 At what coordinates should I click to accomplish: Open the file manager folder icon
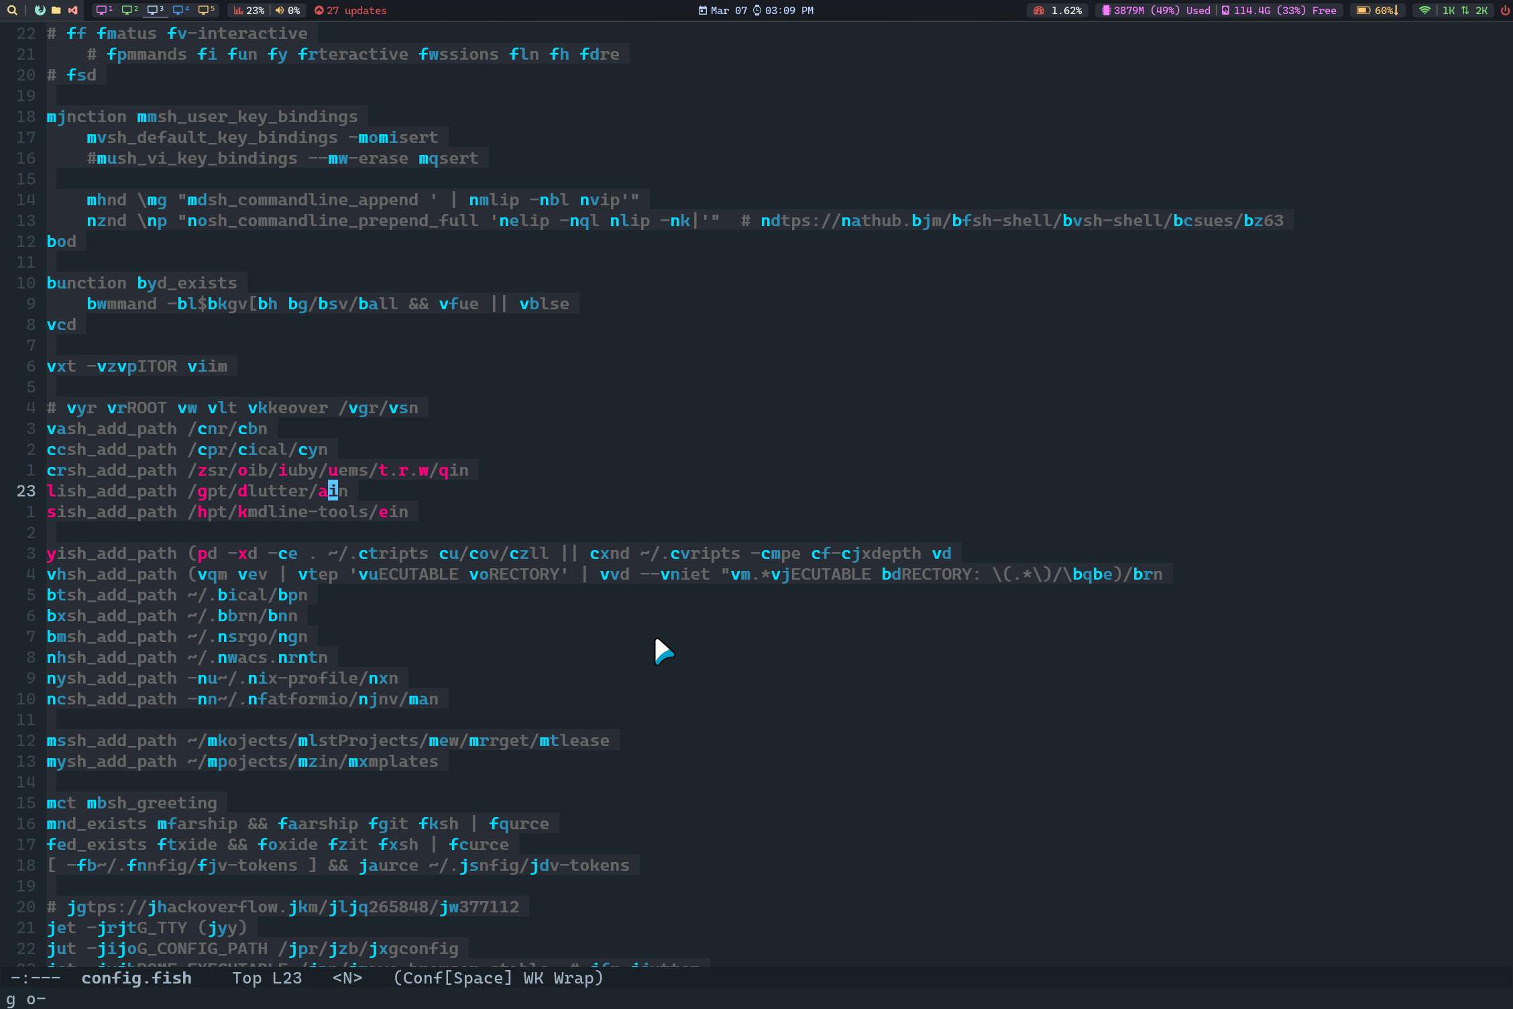[56, 10]
